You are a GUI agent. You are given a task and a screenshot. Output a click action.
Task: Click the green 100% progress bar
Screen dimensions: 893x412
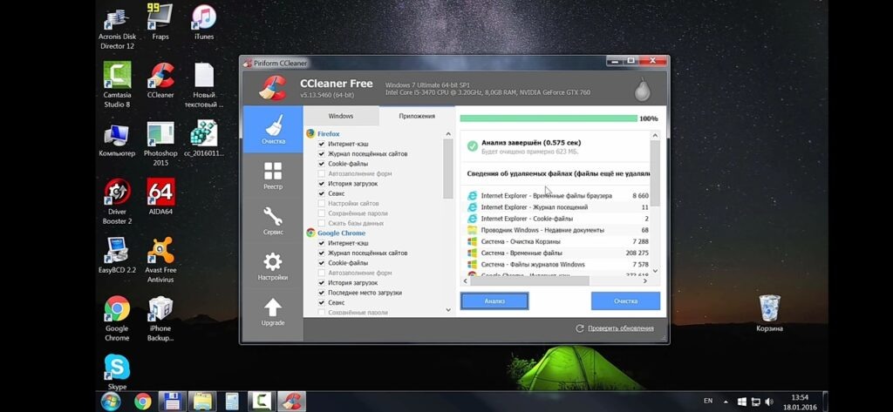click(549, 118)
